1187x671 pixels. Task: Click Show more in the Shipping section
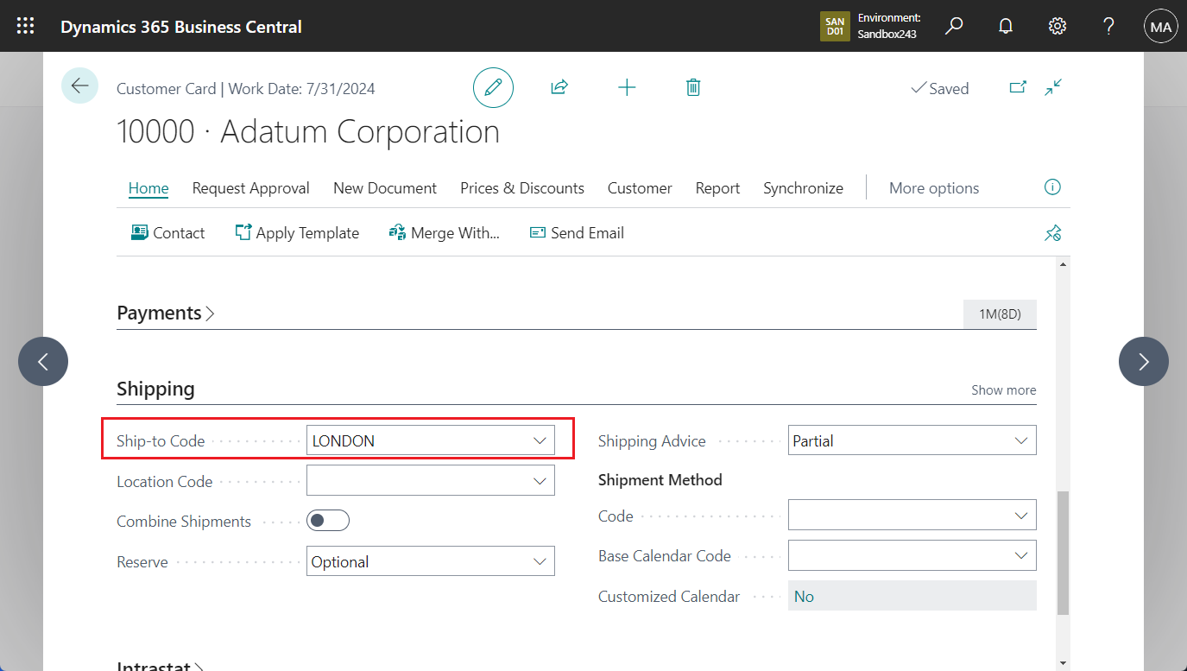[x=1003, y=389]
